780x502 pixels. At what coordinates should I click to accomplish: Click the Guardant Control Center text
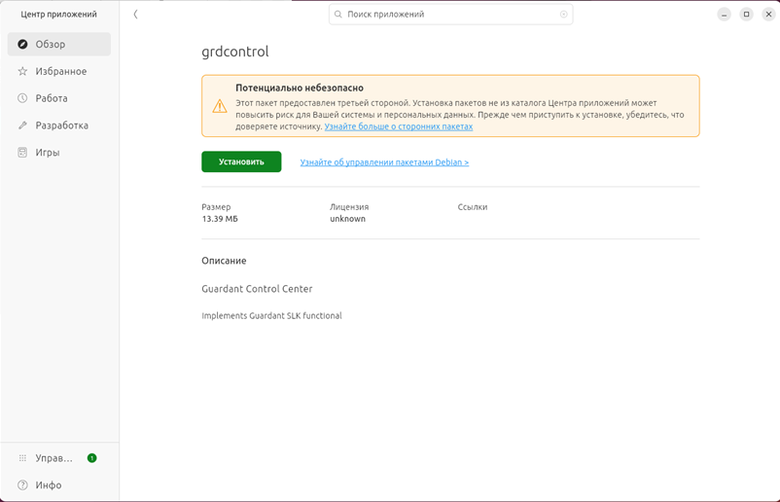click(257, 289)
